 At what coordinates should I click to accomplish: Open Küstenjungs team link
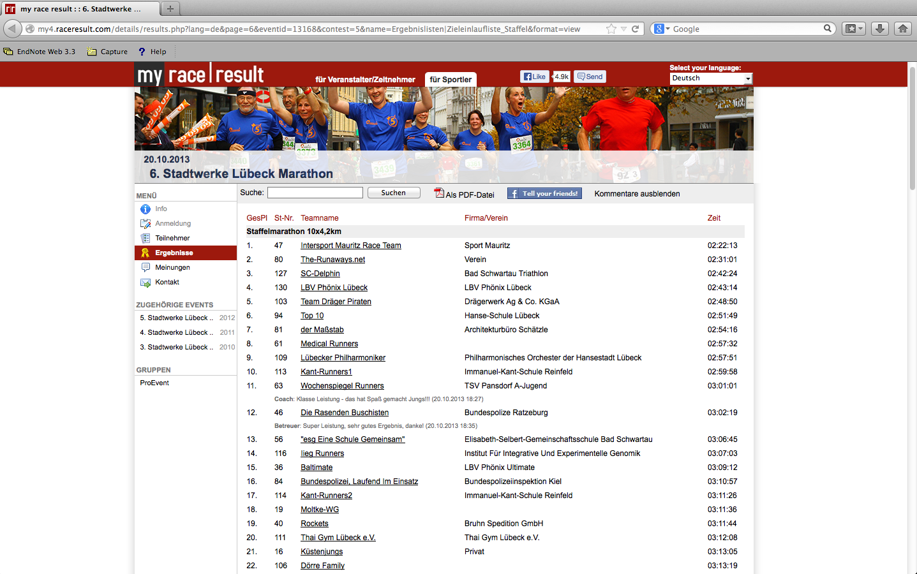(322, 552)
